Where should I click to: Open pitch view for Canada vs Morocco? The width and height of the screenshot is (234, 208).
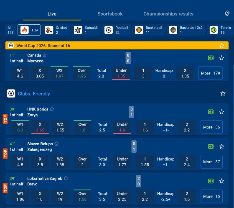tap(211, 58)
